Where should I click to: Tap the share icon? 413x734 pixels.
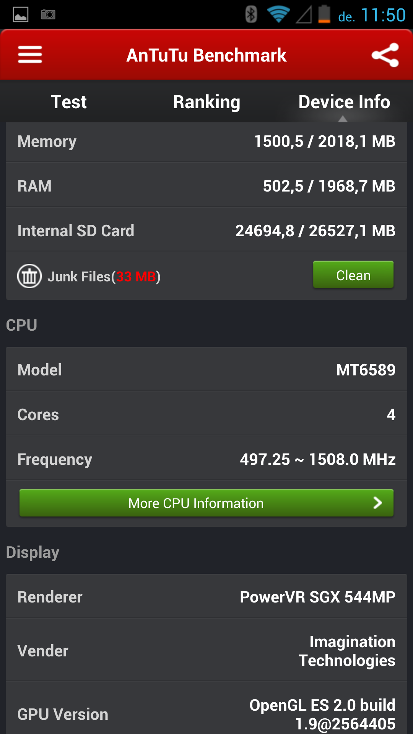[385, 55]
